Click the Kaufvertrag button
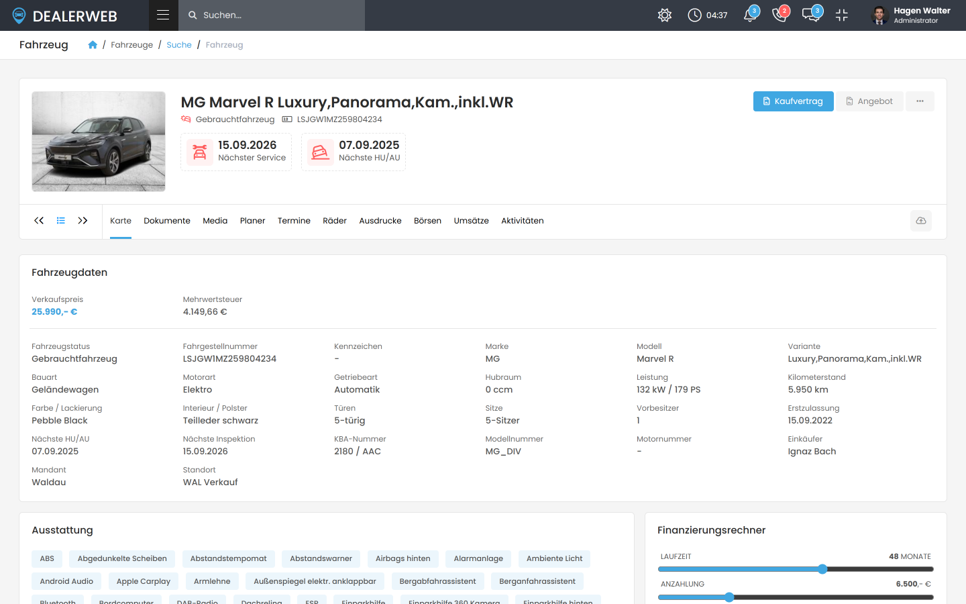 (x=794, y=101)
